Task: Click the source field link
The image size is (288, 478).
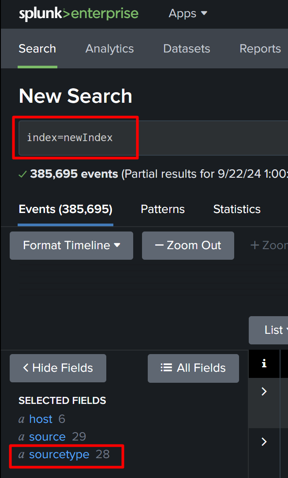Action: 47,437
